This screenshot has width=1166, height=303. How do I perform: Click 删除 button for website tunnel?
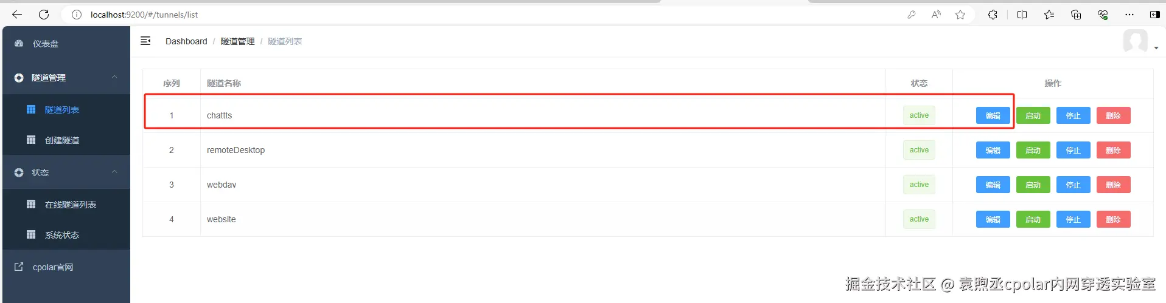click(x=1113, y=219)
